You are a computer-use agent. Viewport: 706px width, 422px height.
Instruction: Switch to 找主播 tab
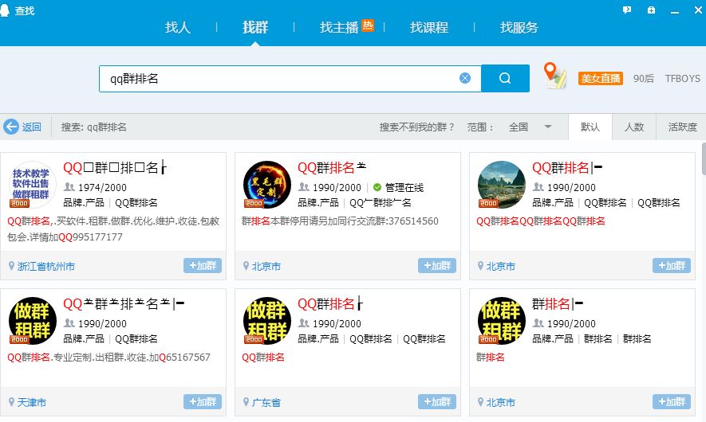tap(339, 27)
